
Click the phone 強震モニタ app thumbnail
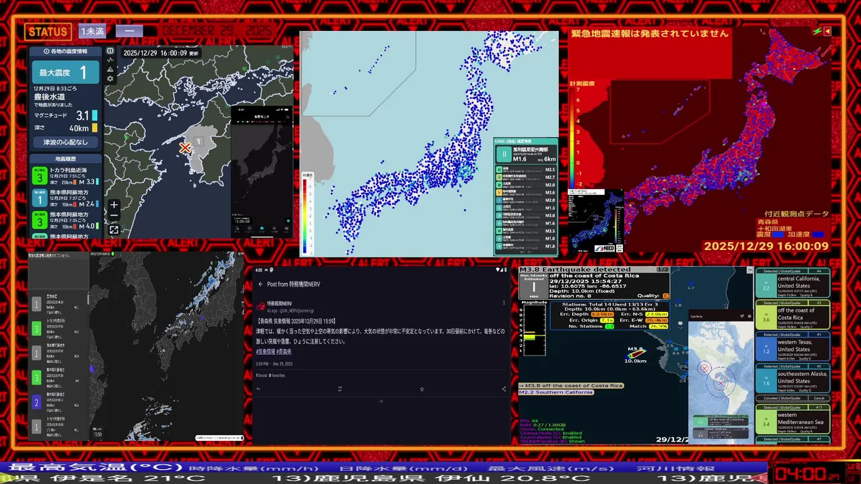click(262, 171)
